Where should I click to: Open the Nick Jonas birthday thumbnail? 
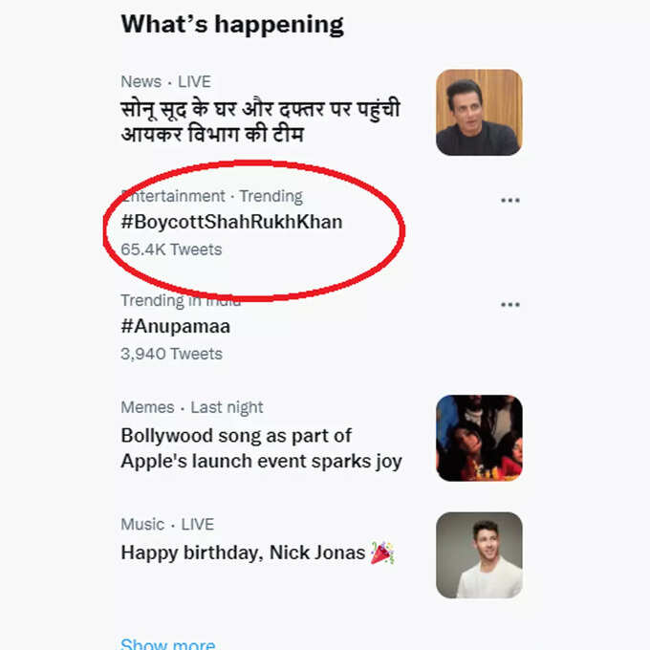tap(479, 555)
